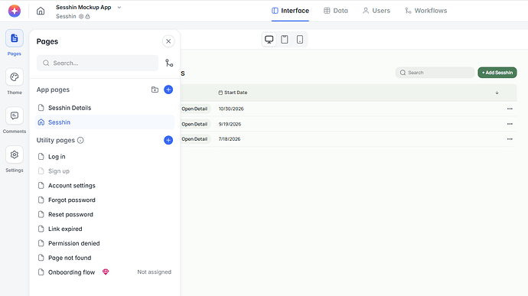The width and height of the screenshot is (528, 296).
Task: Close the Pages panel
Action: coord(168,41)
